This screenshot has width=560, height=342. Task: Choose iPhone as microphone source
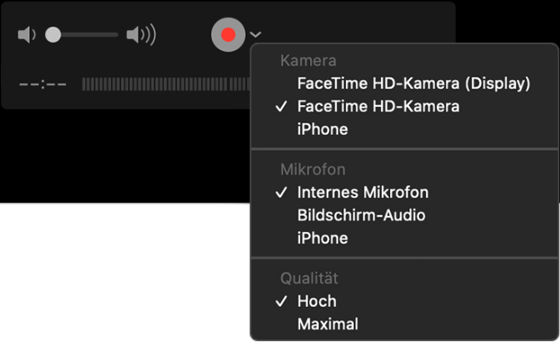(322, 238)
